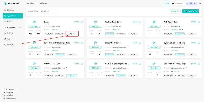
Task: Click the Pro license badge
Action: pos(167,4)
